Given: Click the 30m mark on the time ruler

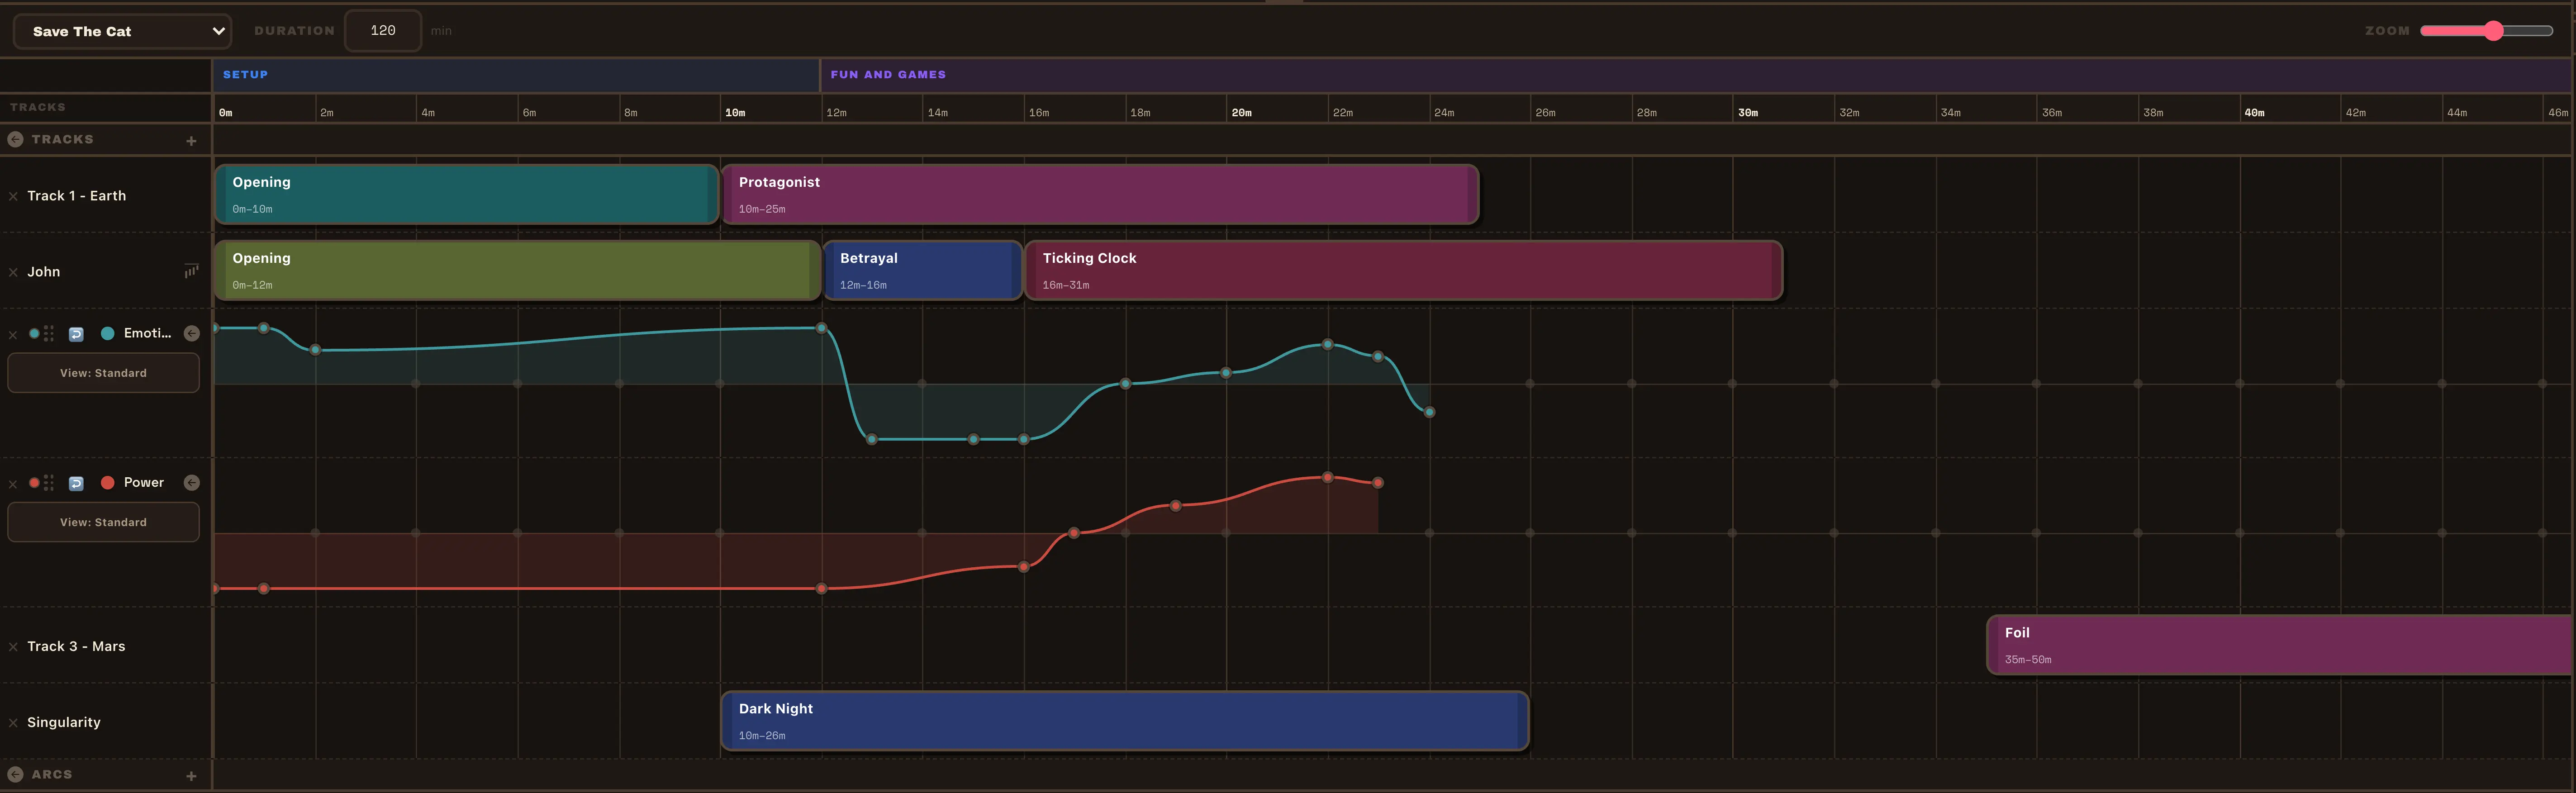Looking at the screenshot, I should 1747,113.
